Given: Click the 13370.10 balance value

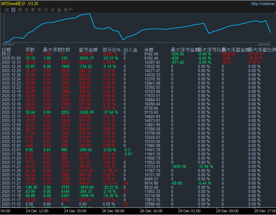Looking at the screenshot, I should tap(152, 79).
